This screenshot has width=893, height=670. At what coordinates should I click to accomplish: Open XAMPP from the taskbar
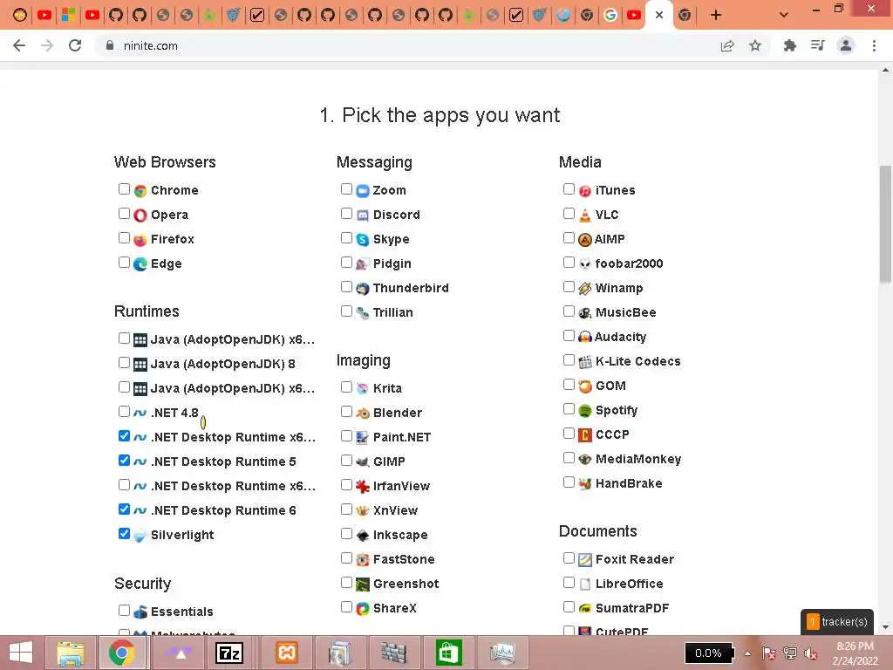tap(286, 653)
